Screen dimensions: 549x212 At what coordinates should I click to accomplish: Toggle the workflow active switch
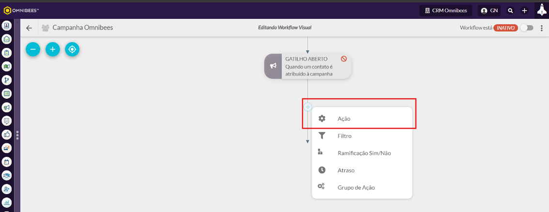pos(527,28)
